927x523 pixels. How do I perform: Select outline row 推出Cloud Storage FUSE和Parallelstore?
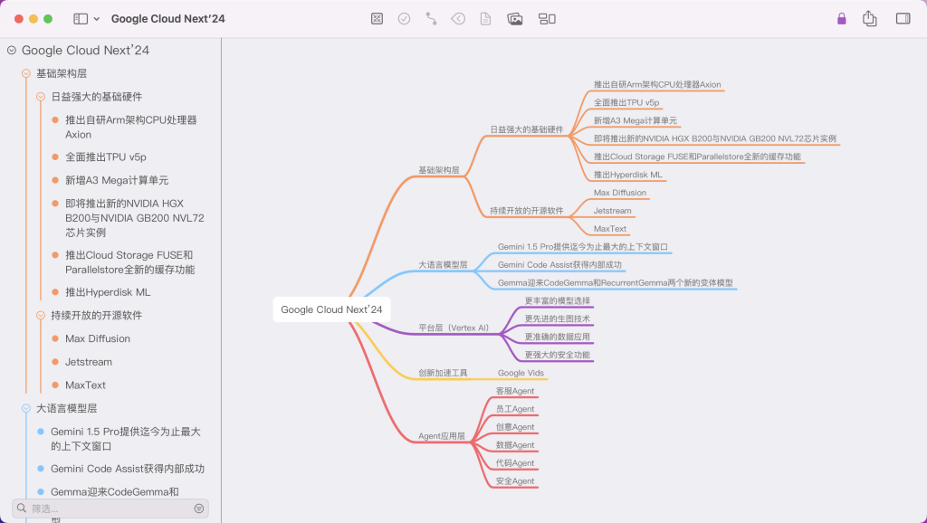pos(130,262)
